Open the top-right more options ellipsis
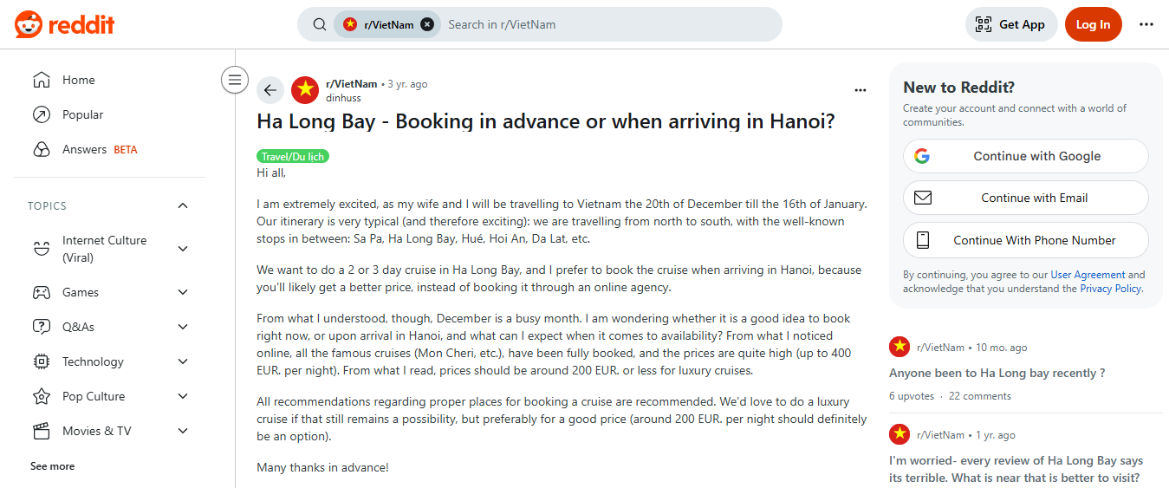This screenshot has height=488, width=1169. coord(1146,24)
